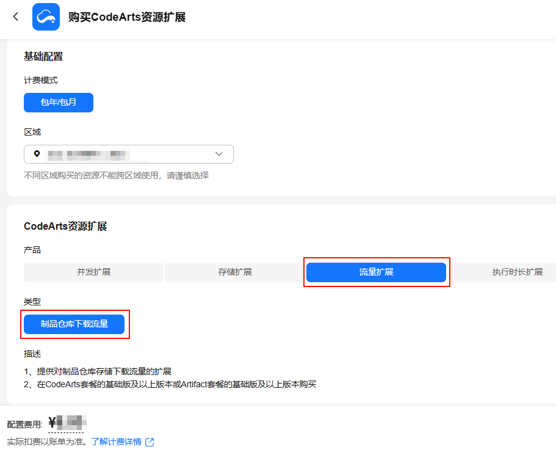Click the 基础配置 section heading
This screenshot has width=556, height=452.
point(43,56)
